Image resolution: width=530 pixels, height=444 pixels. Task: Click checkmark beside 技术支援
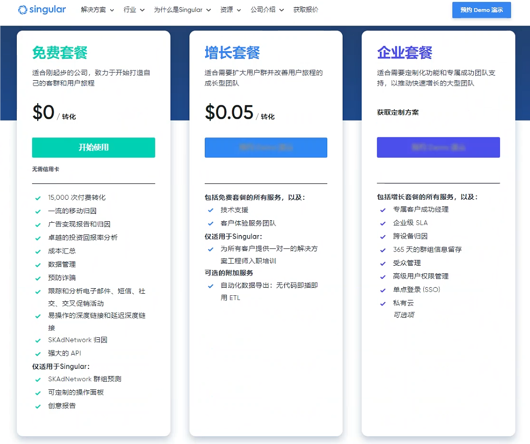pos(210,211)
